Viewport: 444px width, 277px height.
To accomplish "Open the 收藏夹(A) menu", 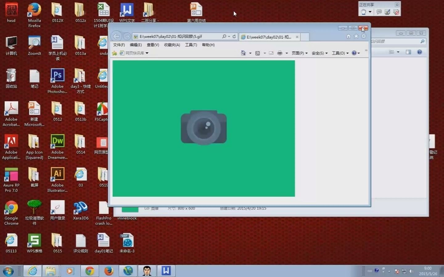I will pyautogui.click(x=172, y=45).
